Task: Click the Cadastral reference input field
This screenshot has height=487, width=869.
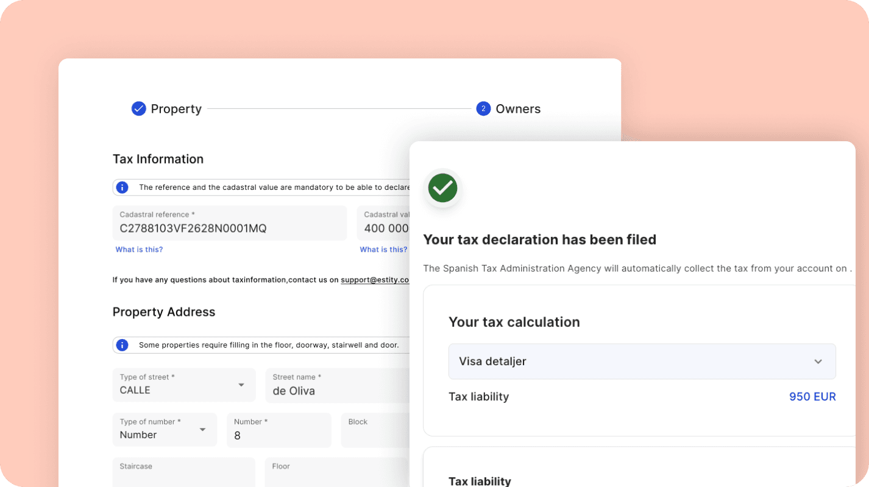Action: tap(229, 223)
